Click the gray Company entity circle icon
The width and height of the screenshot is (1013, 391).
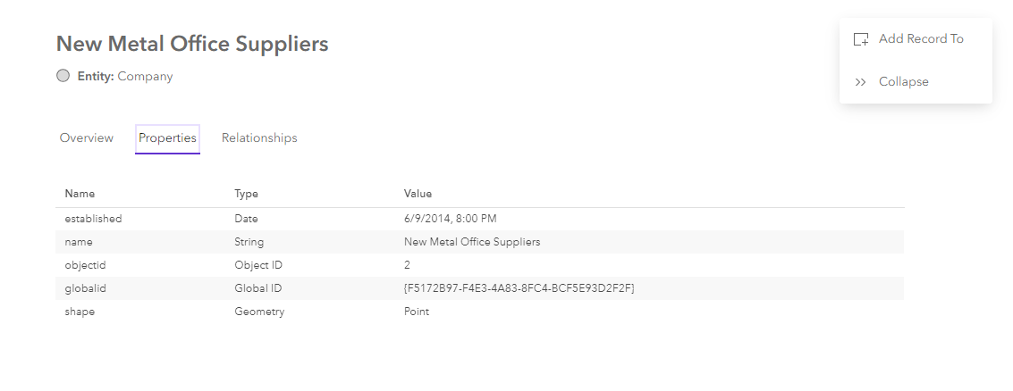point(63,77)
